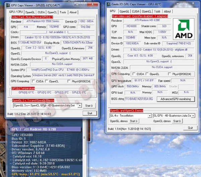Viewport: 201px width, 177px height.
Task: Open the OpenCL tab in left GPU Caps Viewer
Action: pyautogui.click(x=52, y=12)
